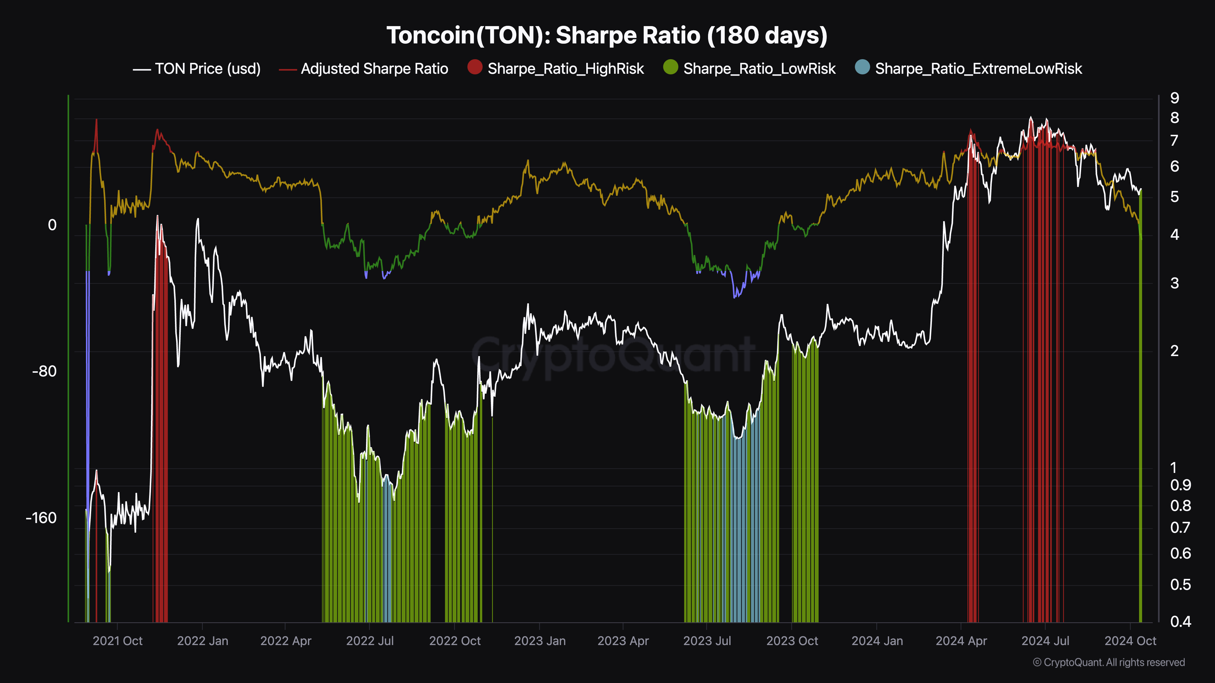The image size is (1215, 683).
Task: Click the 0.7 right axis label
Action: pos(1181,528)
